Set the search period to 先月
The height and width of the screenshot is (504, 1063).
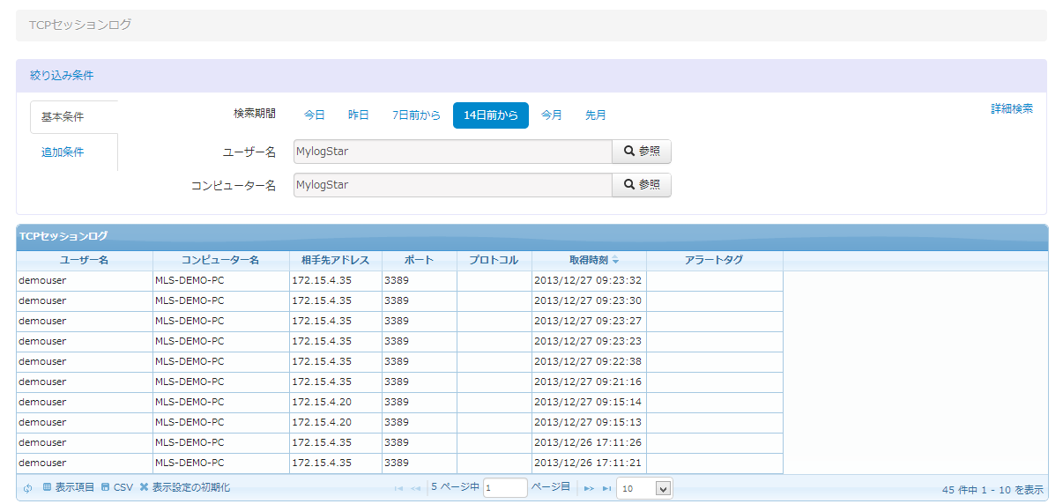coord(596,115)
